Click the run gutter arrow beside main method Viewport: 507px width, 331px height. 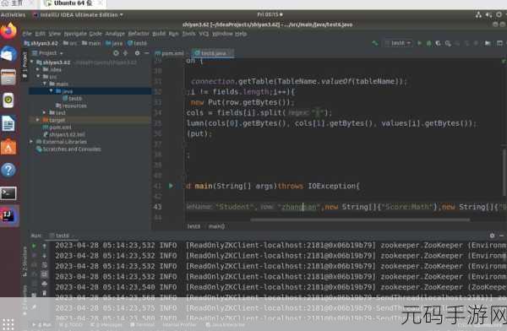pos(171,186)
